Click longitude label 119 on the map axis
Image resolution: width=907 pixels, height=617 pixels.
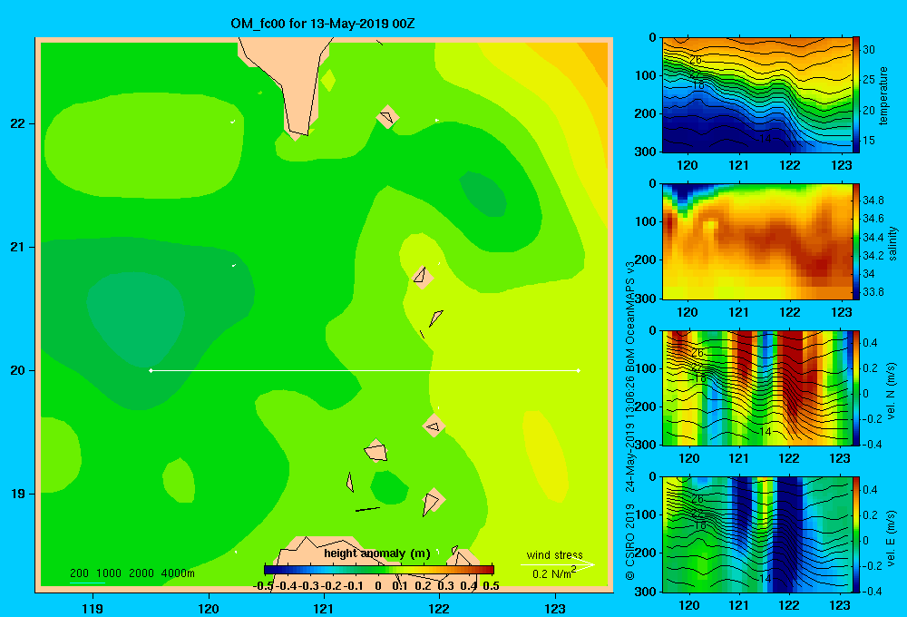coord(93,609)
